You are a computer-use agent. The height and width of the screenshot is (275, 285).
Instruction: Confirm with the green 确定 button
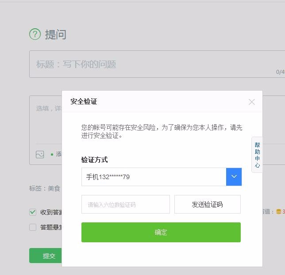[x=161, y=232]
